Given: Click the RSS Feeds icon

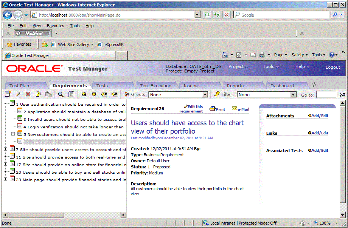Looking at the screenshot, I should click(x=239, y=55).
